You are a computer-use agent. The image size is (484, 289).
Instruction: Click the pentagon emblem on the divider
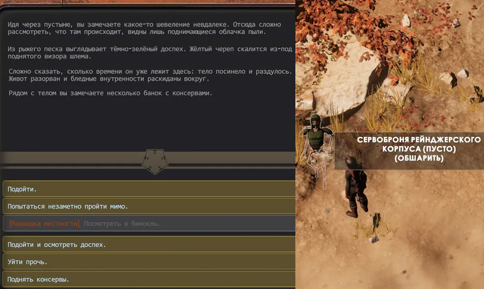[x=154, y=162]
